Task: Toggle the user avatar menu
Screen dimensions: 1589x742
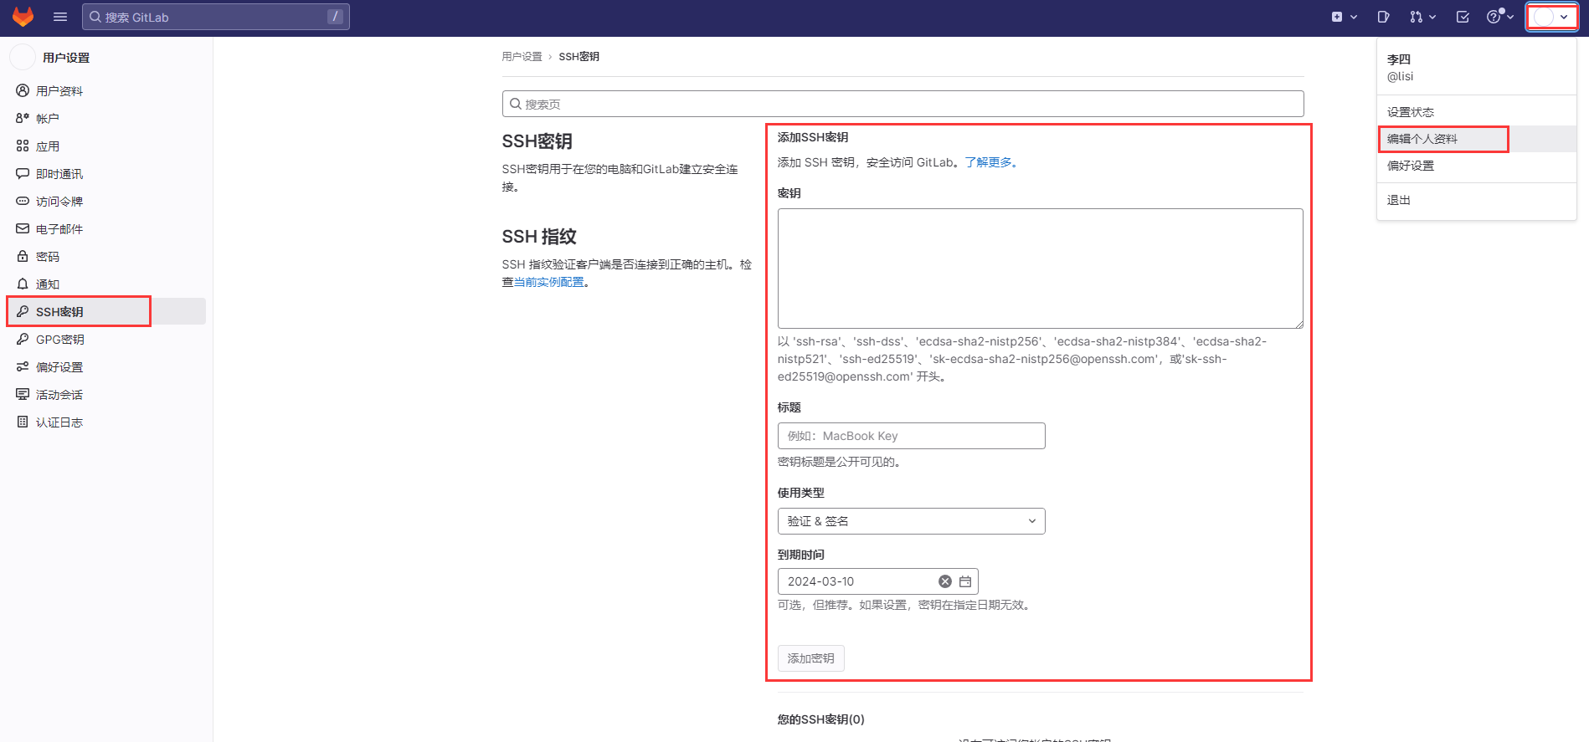Action: pos(1551,17)
